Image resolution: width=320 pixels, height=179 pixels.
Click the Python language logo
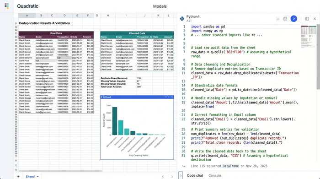(182, 19)
